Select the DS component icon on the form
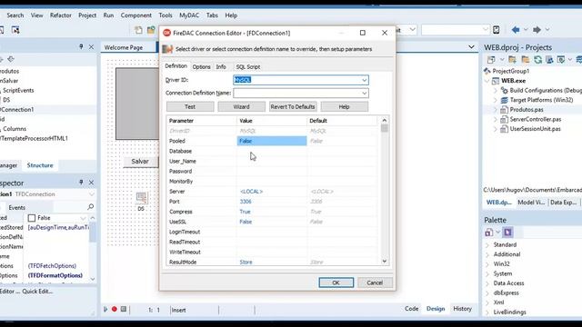This screenshot has height=327, width=582. [x=141, y=198]
